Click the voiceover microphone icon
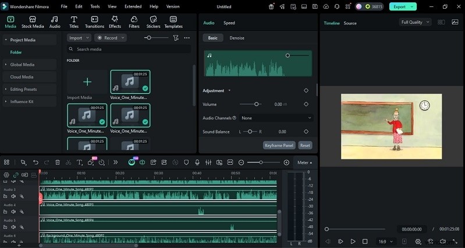 click(197, 162)
